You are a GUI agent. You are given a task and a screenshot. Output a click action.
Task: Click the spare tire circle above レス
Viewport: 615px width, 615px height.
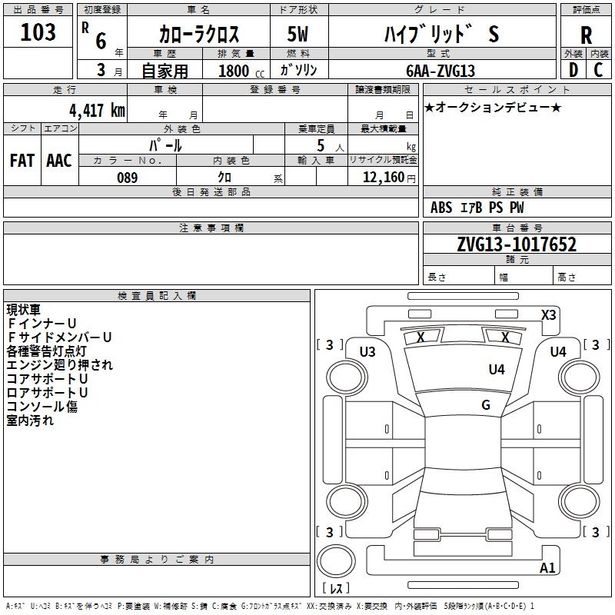336,561
